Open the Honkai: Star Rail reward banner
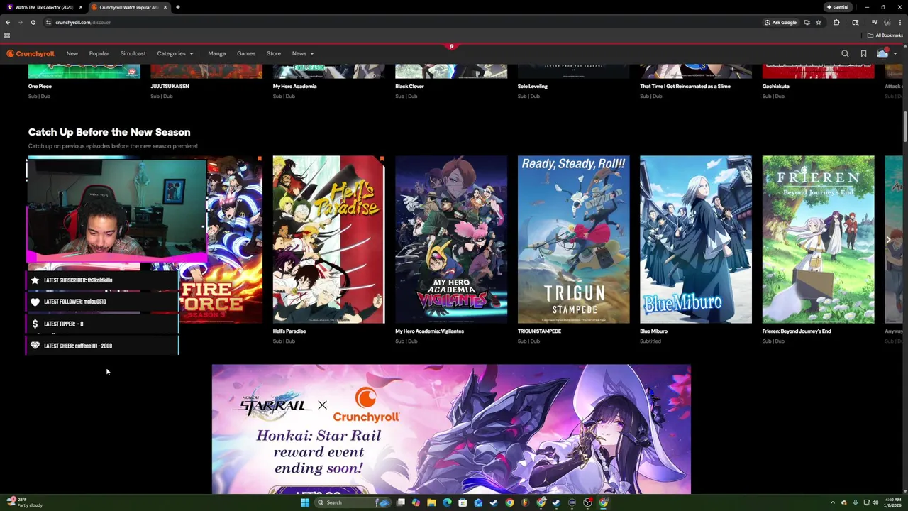908x511 pixels. click(x=451, y=429)
